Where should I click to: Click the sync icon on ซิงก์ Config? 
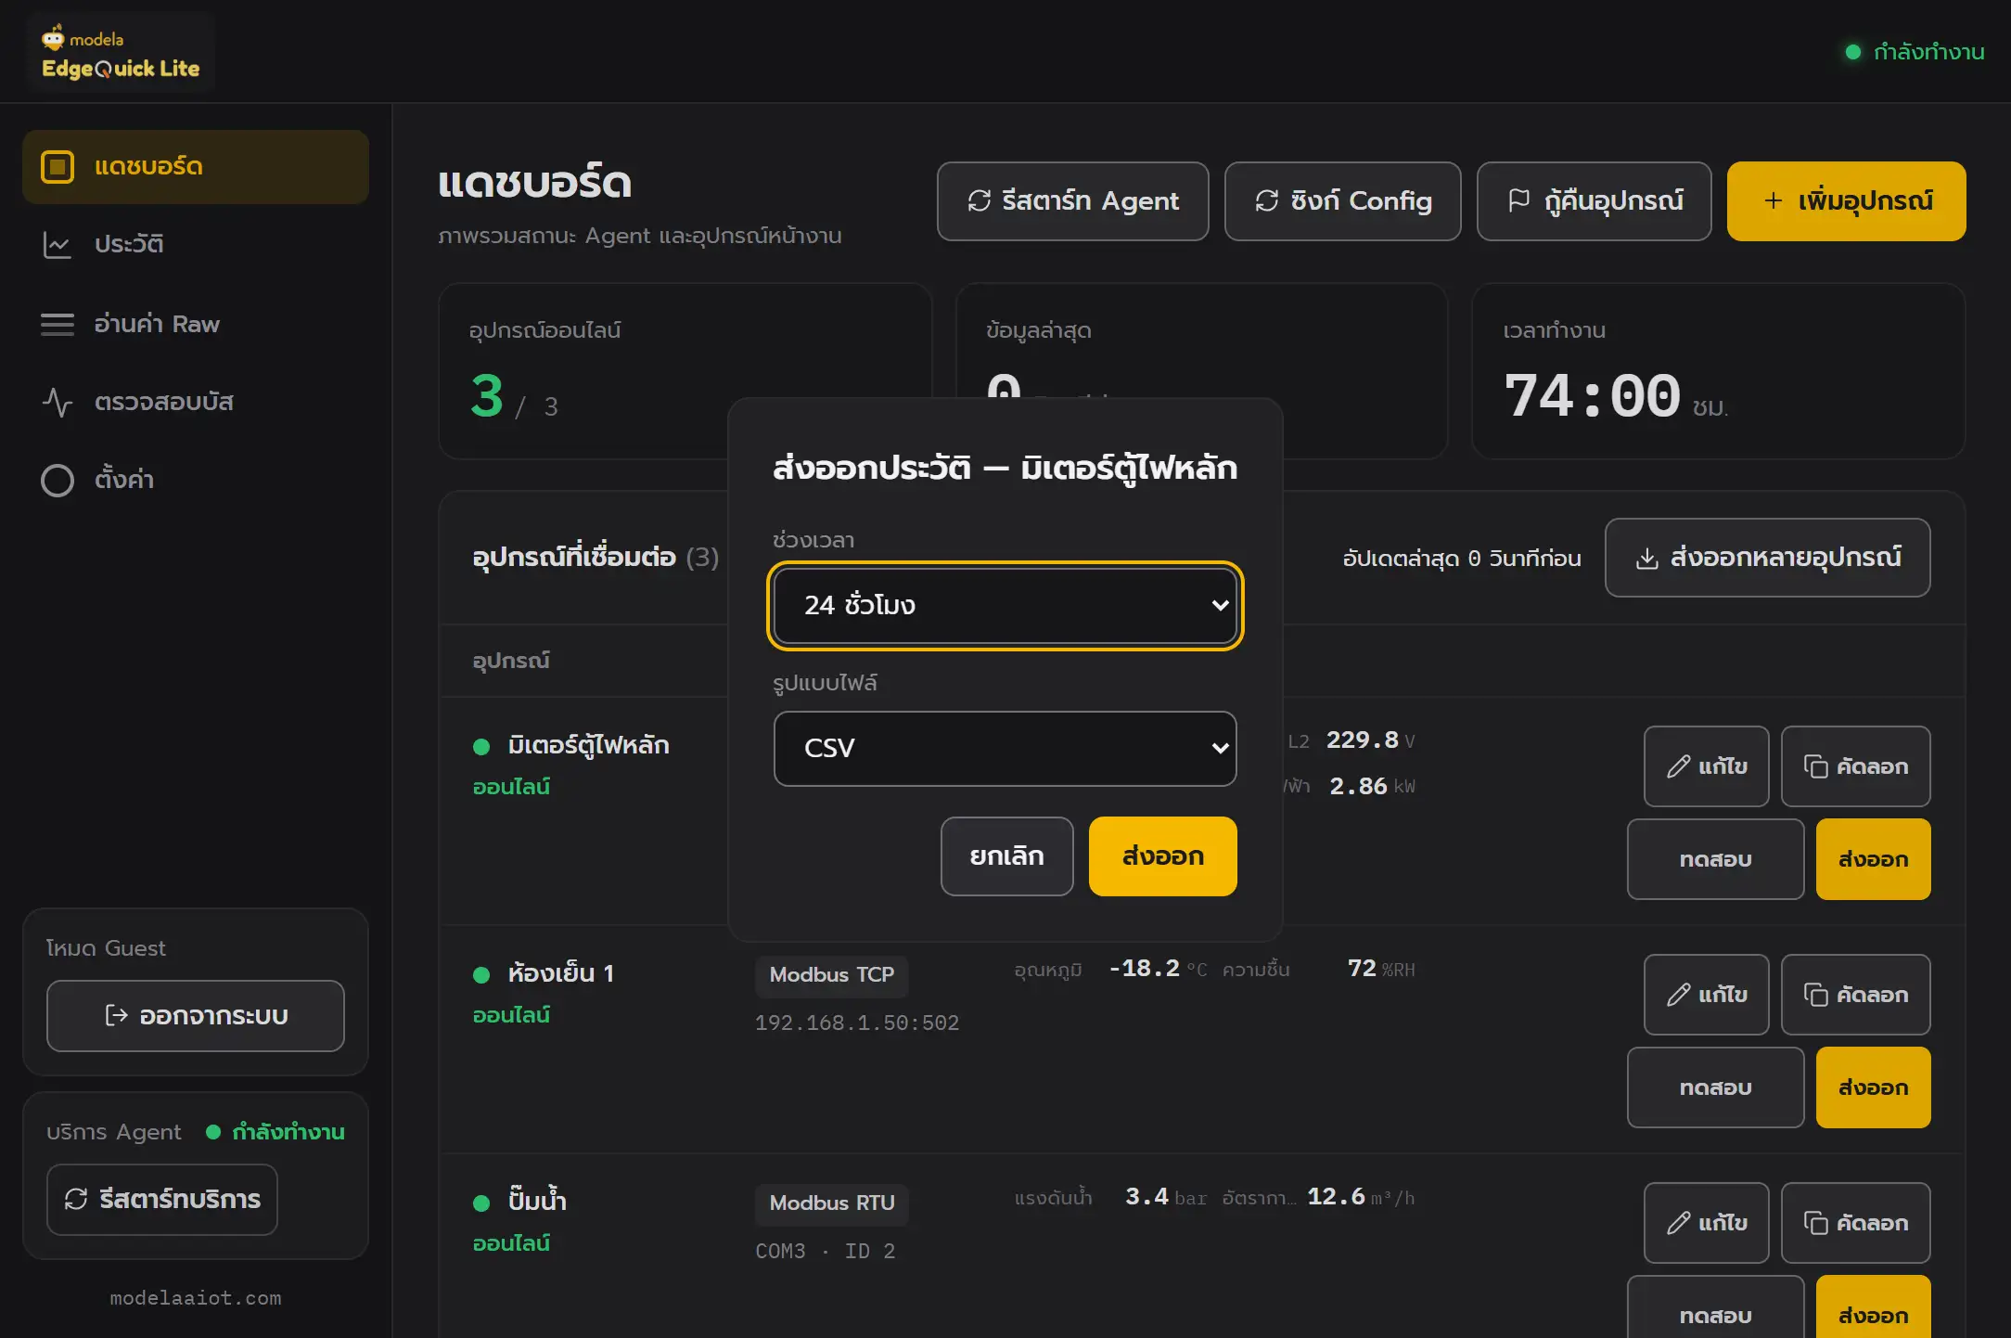point(1267,201)
